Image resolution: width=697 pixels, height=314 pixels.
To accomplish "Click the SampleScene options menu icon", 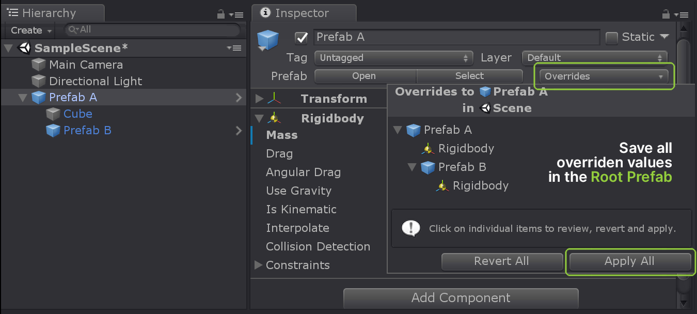I will coord(234,48).
